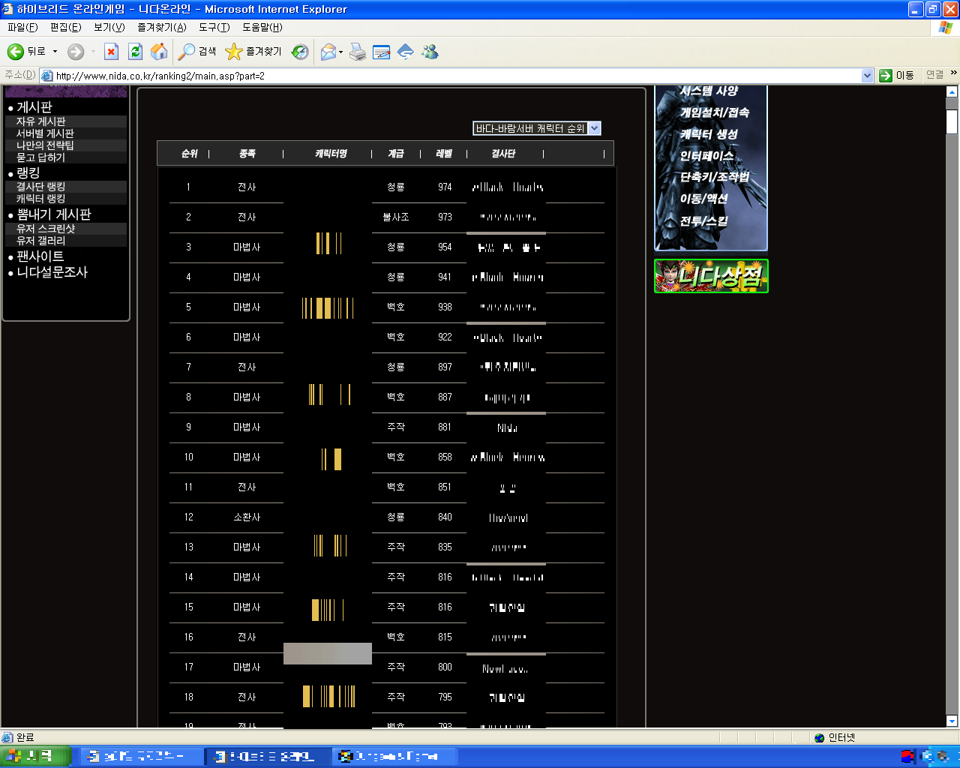Click the vertical scrollbar down arrow

(952, 721)
